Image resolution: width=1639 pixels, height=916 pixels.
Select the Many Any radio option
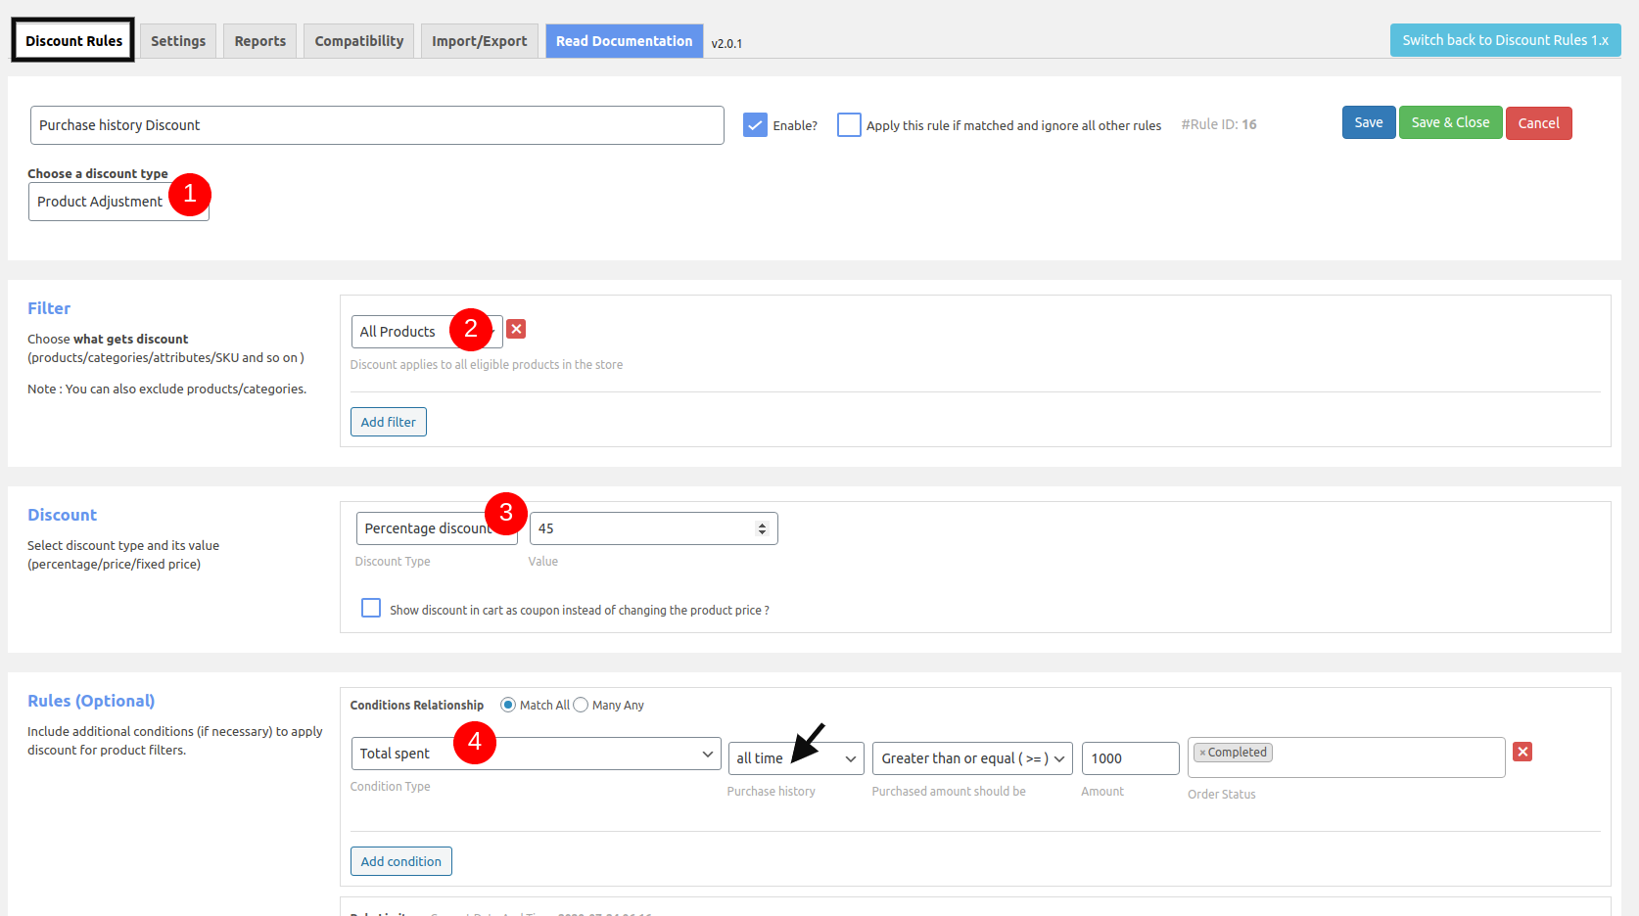581,705
